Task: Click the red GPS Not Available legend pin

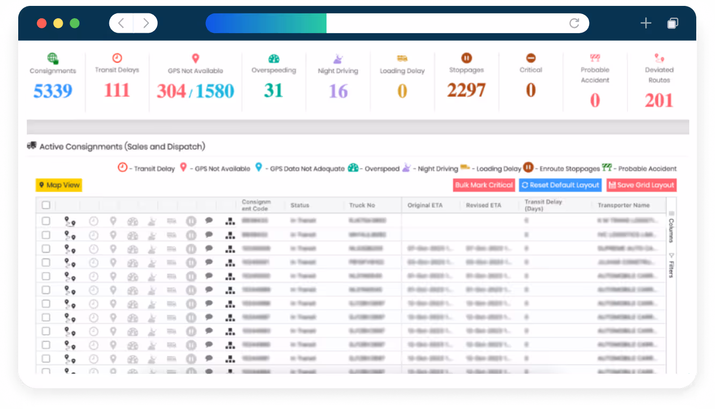Action: [183, 168]
